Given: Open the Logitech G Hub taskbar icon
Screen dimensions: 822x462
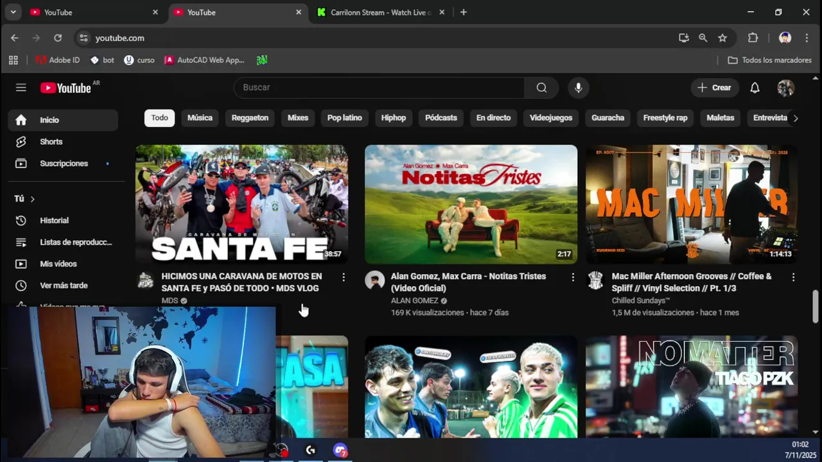Looking at the screenshot, I should [310, 450].
